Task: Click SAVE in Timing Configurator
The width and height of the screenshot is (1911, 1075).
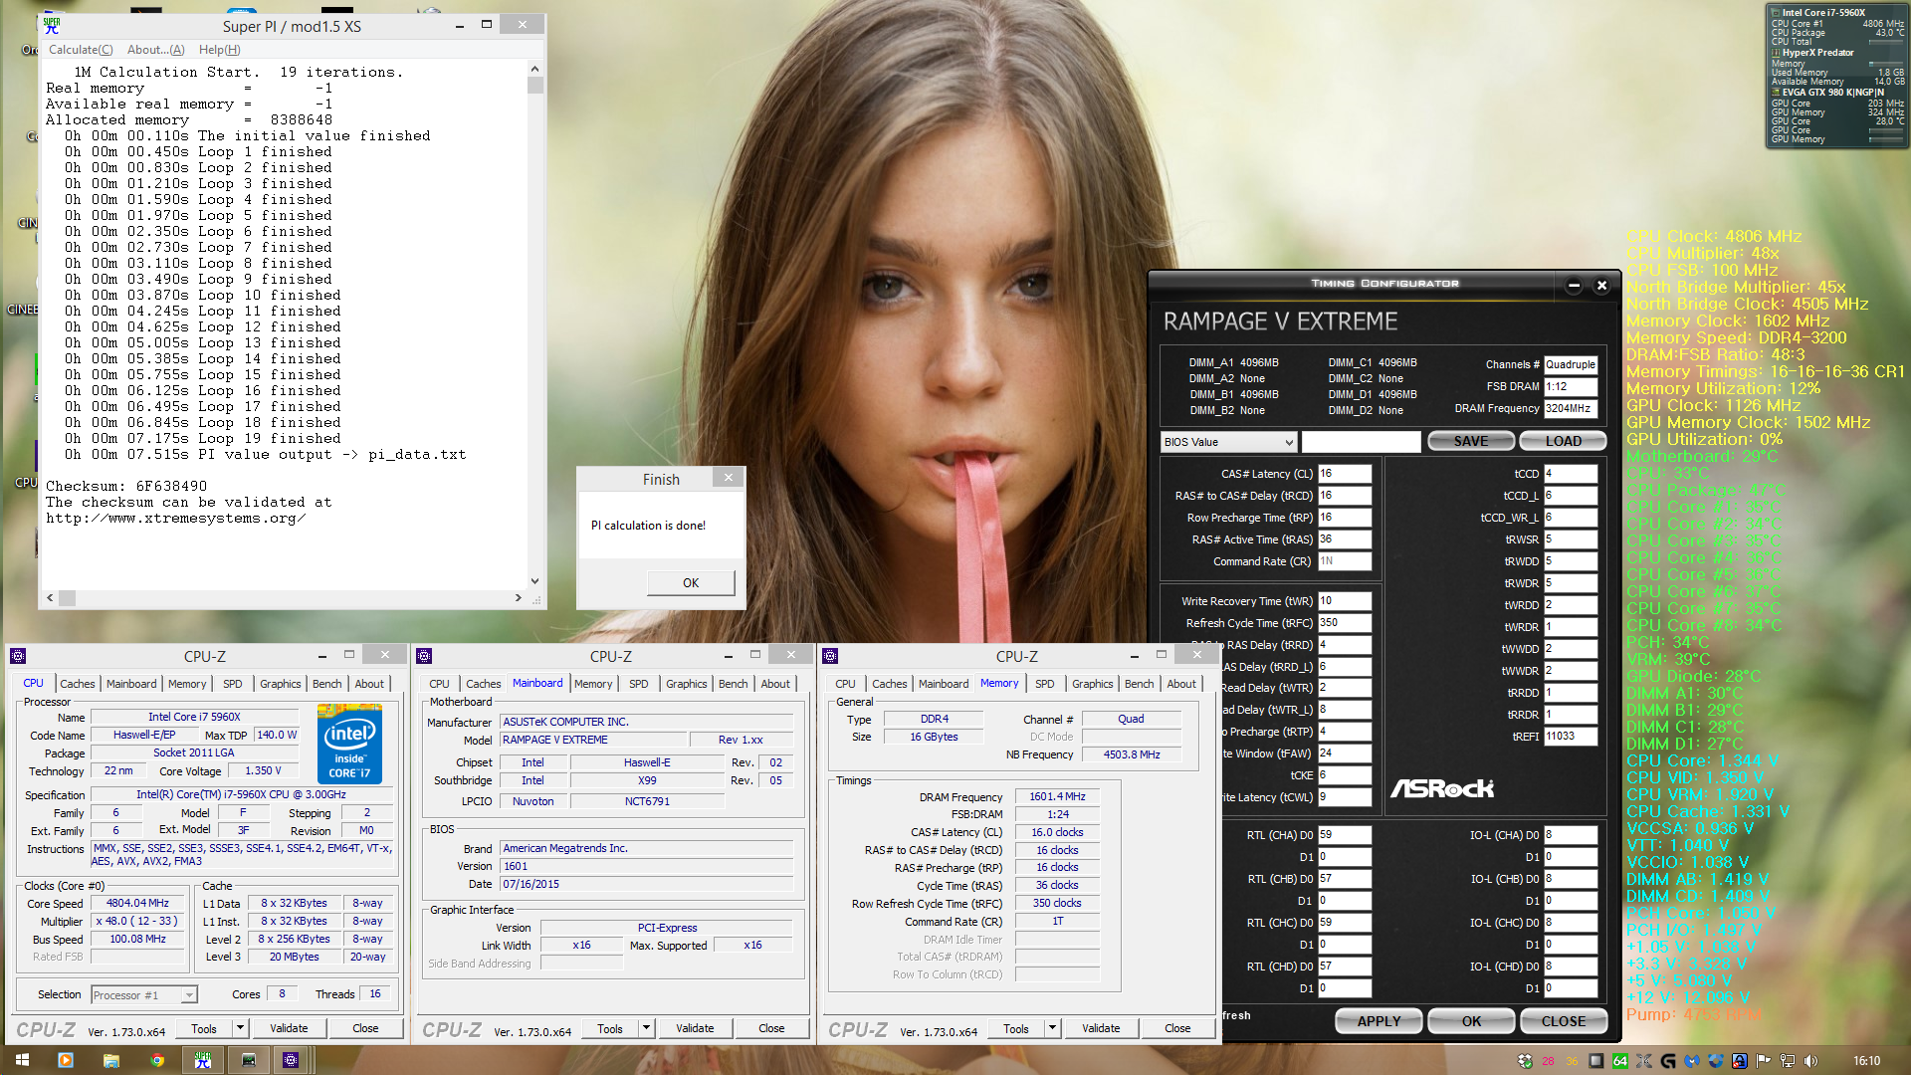Action: coord(1471,441)
